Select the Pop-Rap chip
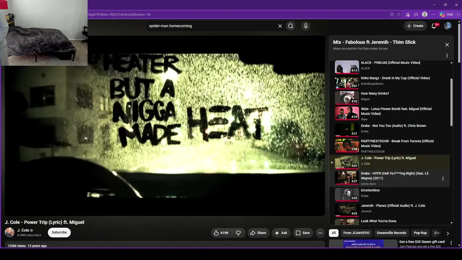 click(420, 233)
